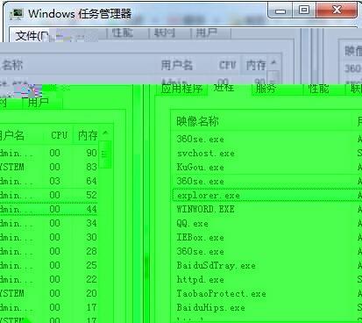Open the 用户 tab above the 用户名 column
The image size is (362, 323).
click(x=38, y=103)
